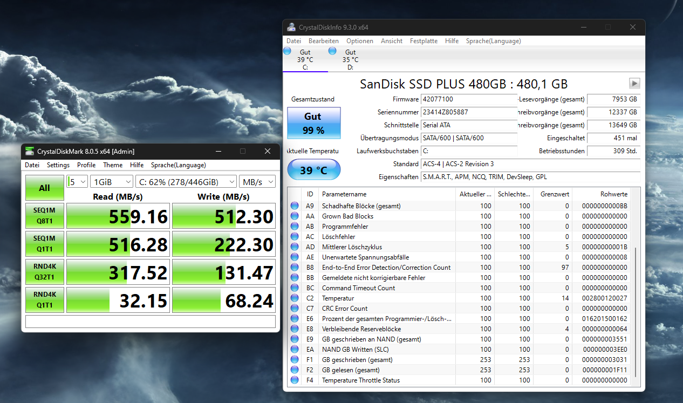Start the SEQ1M Q8T1 benchmark
Viewport: 683px width, 403px height.
44,216
